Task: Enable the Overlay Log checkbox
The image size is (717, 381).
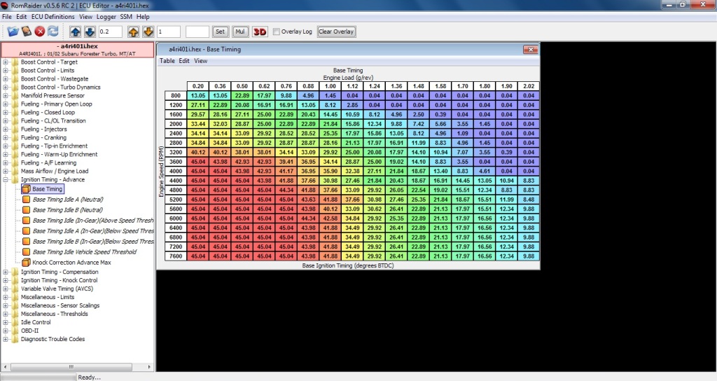Action: (277, 32)
